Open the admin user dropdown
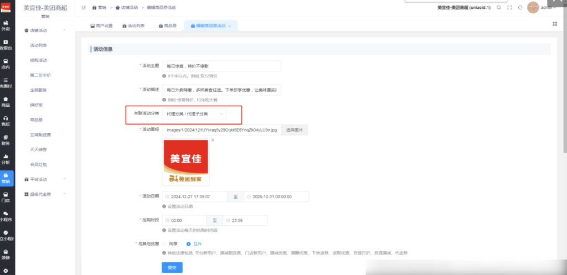 548,8
